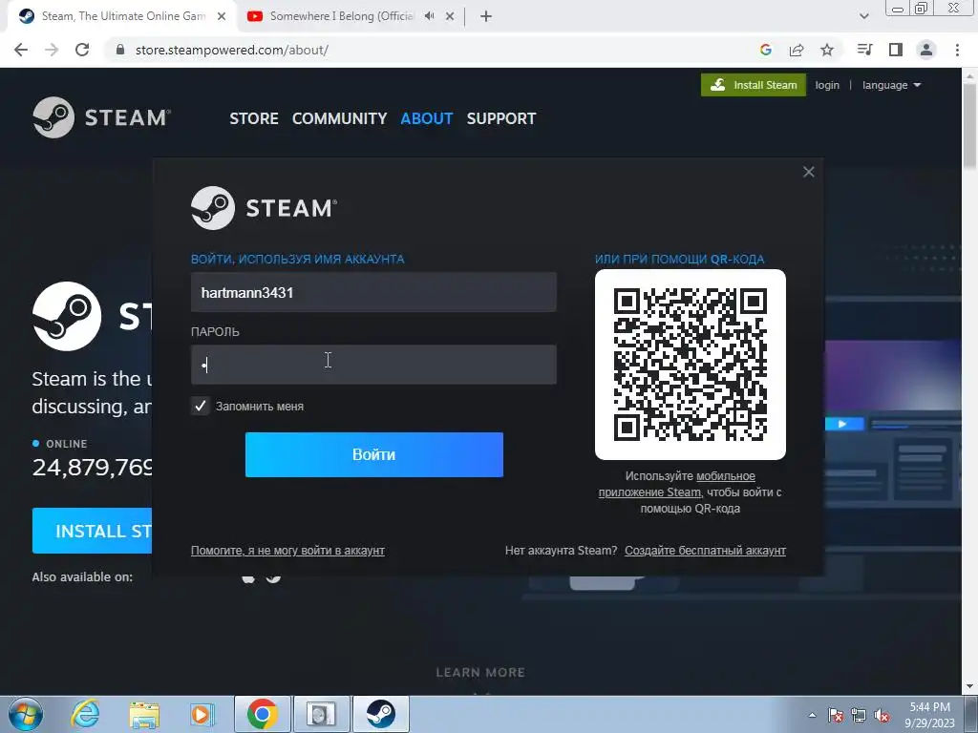
Task: Click the Steam logo in login dialog
Action: point(264,207)
